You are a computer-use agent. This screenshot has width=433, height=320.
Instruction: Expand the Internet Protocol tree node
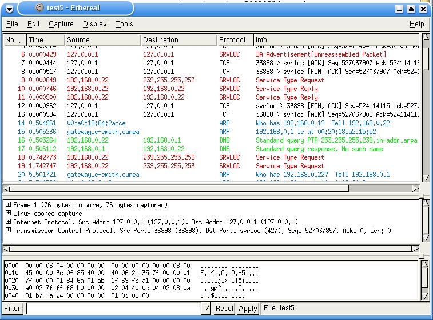tap(8, 222)
